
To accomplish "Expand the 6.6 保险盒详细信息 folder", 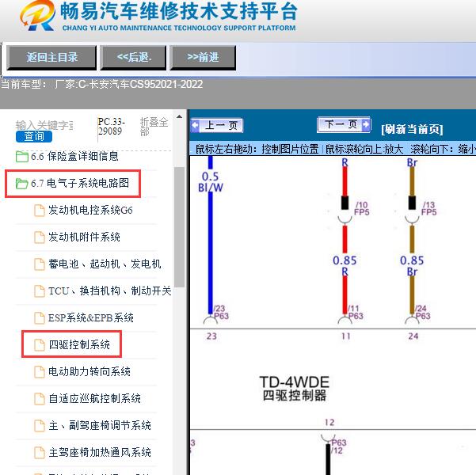I will pos(74,156).
